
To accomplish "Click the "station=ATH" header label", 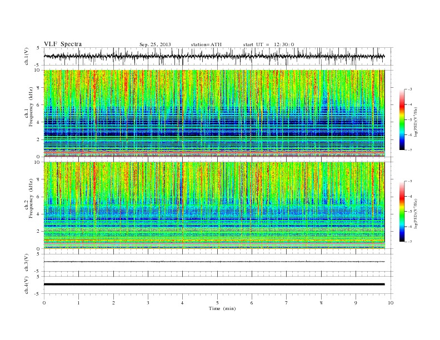I will (206, 44).
